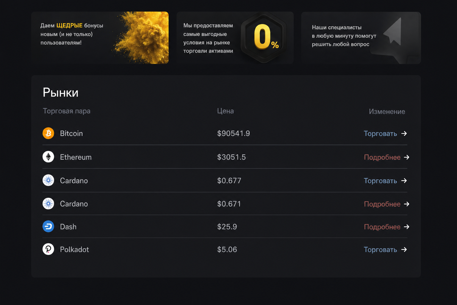Click the Dash logo icon
This screenshot has width=457, height=305.
pos(48,226)
